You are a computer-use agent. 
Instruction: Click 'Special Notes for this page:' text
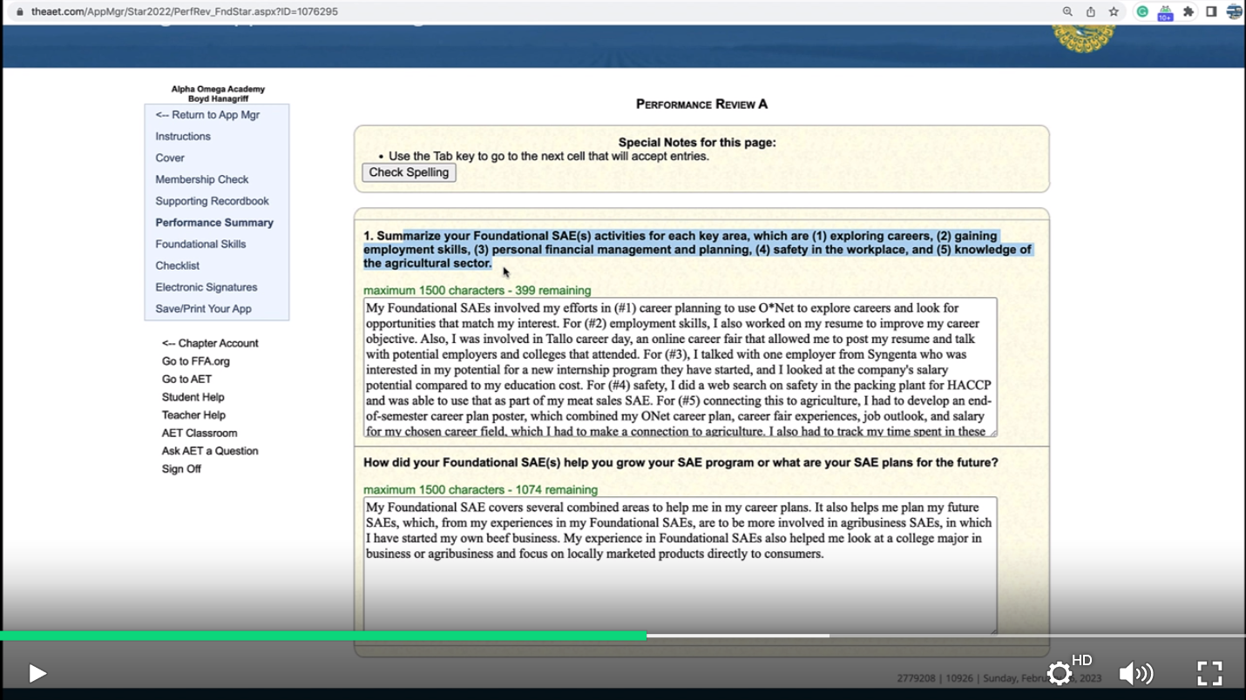[x=697, y=143]
